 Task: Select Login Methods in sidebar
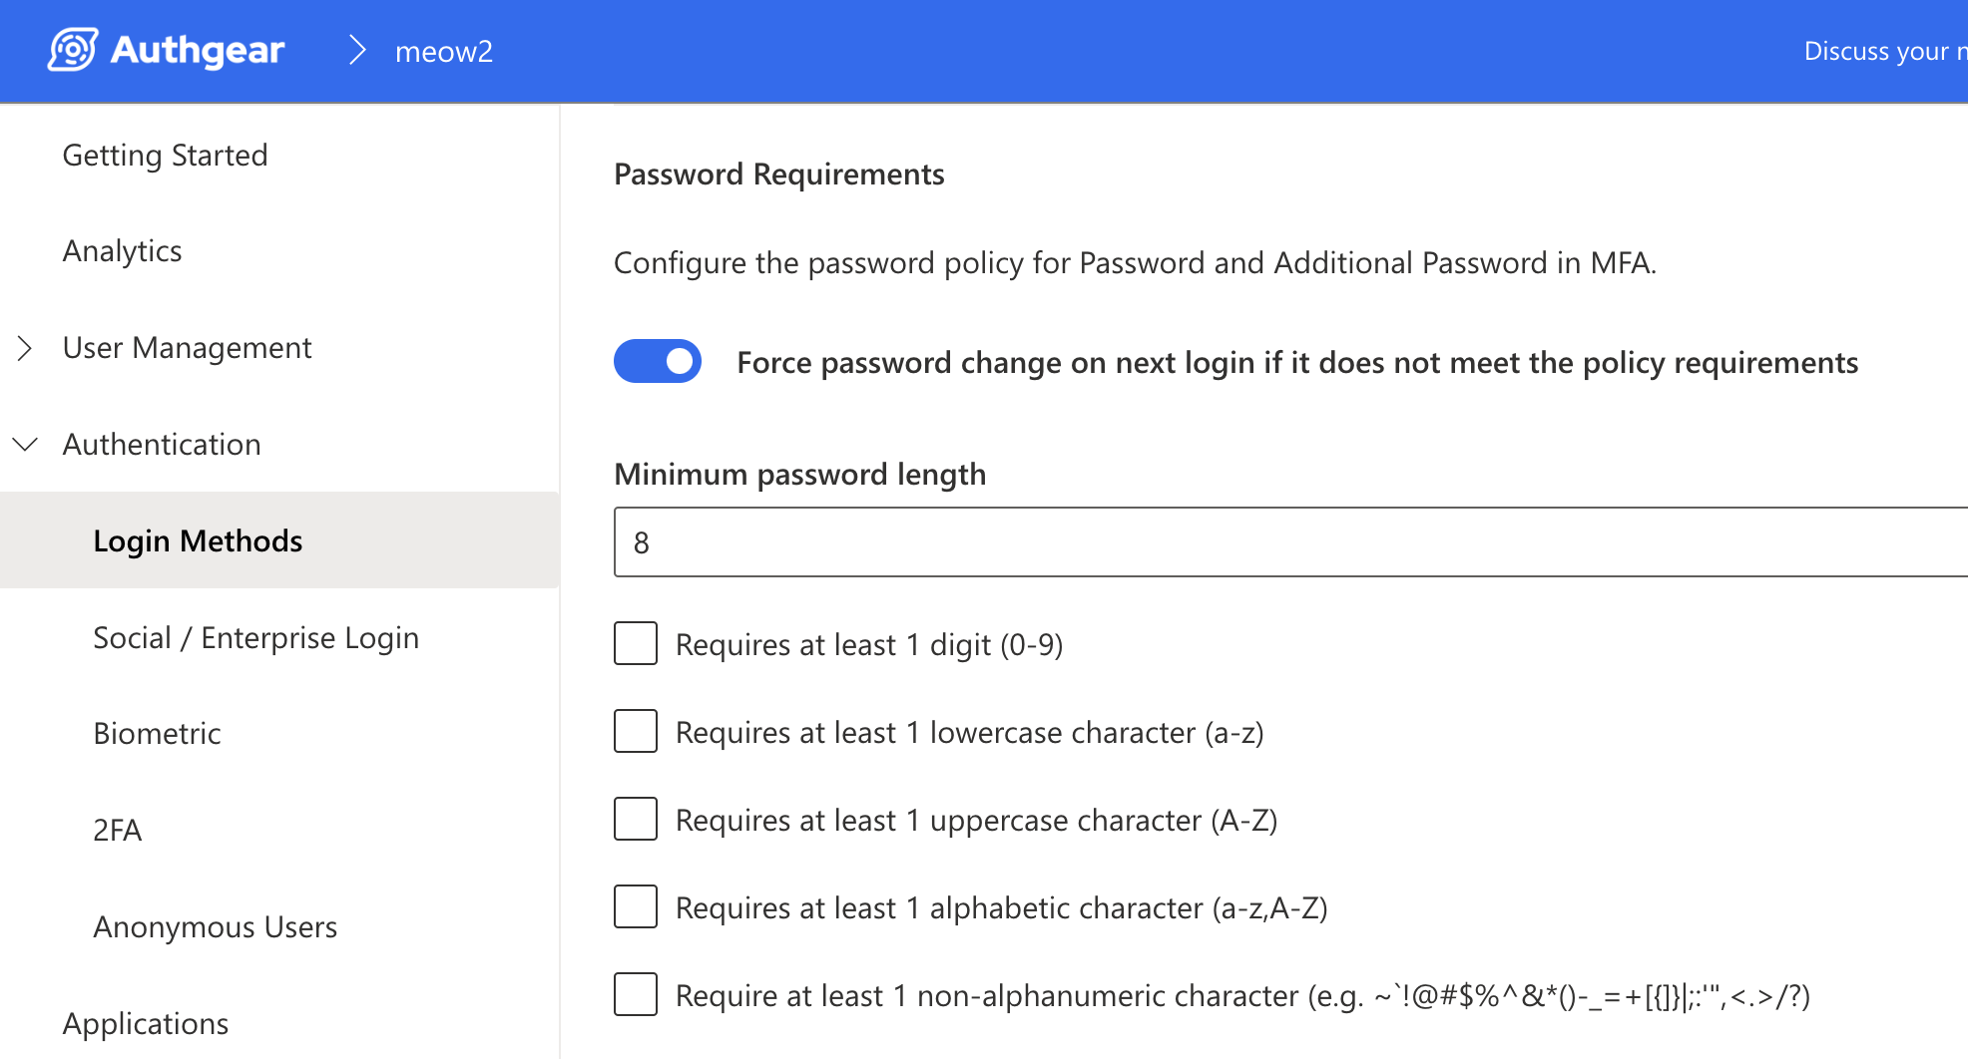click(198, 540)
